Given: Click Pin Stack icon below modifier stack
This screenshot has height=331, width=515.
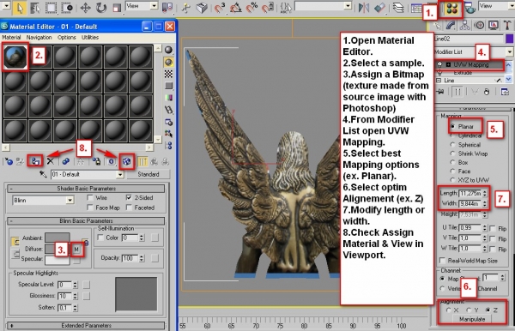Looking at the screenshot, I should 440,92.
